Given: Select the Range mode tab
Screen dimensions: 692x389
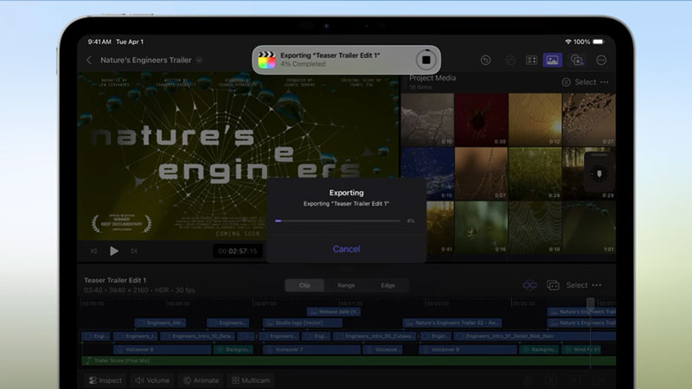Looking at the screenshot, I should click(346, 285).
